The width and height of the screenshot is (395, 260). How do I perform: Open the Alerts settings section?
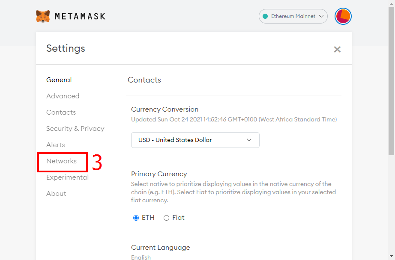(56, 145)
